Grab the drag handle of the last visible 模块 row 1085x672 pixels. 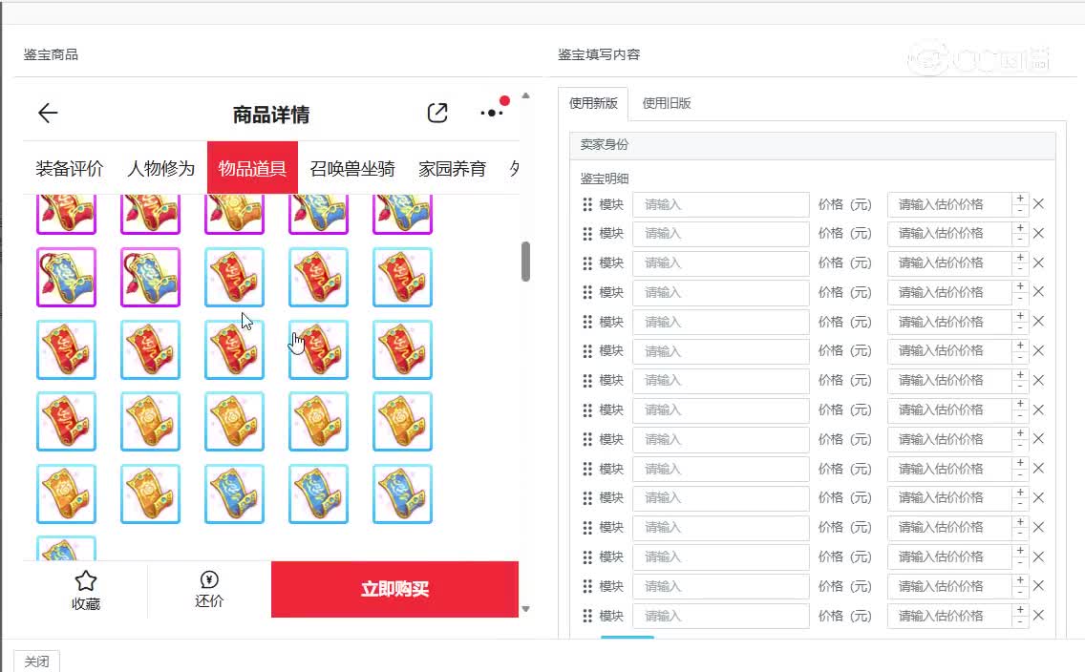point(587,616)
